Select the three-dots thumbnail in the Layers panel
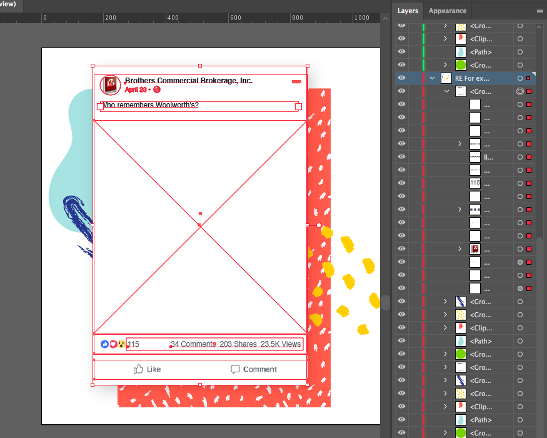 pyautogui.click(x=474, y=210)
